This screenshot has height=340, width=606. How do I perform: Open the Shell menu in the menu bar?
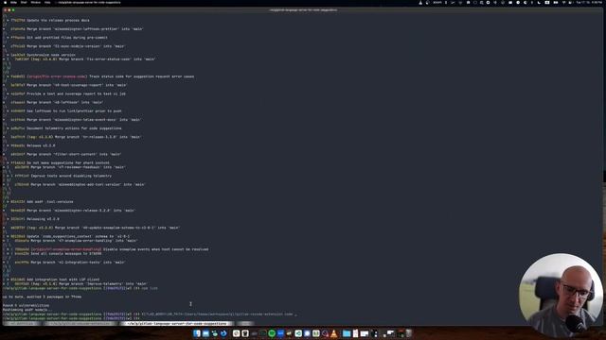(x=24, y=2)
